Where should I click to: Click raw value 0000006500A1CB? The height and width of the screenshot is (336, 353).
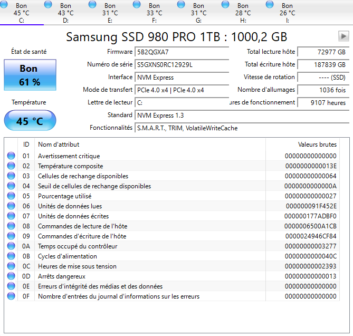tap(310, 226)
